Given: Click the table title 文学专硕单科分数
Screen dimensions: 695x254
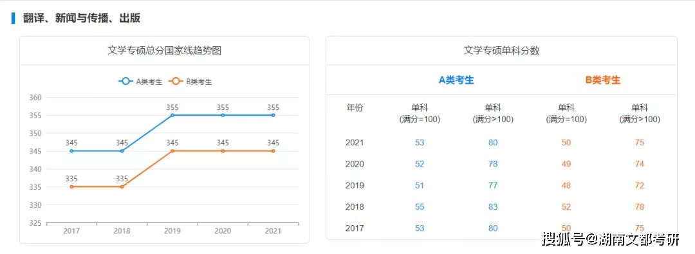Looking at the screenshot, I should click(x=502, y=51).
